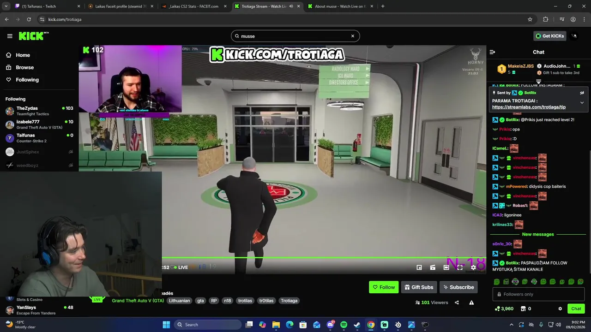Expand the pinned message chevron

click(582, 102)
